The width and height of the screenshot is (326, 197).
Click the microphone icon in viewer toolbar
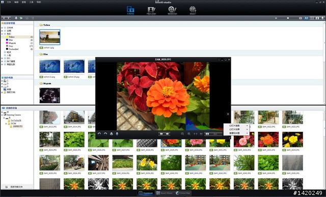coord(117,134)
